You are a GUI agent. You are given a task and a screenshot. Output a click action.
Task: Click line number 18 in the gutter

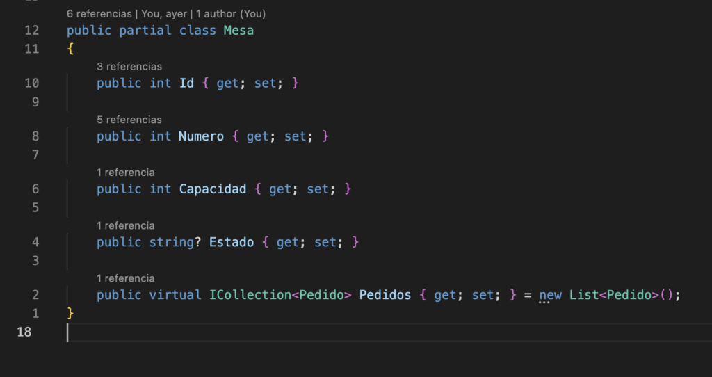click(24, 332)
